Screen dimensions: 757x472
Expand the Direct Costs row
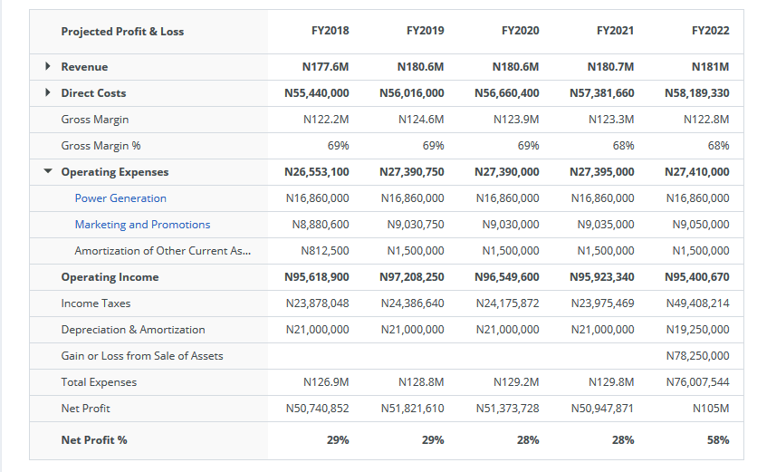[48, 93]
